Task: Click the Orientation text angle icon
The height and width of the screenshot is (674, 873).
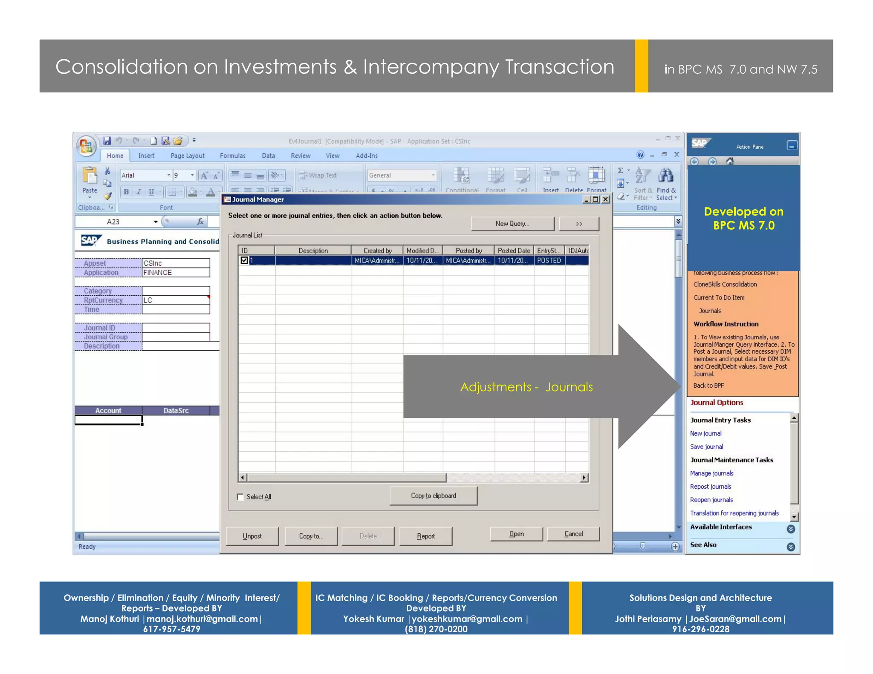Action: point(276,175)
